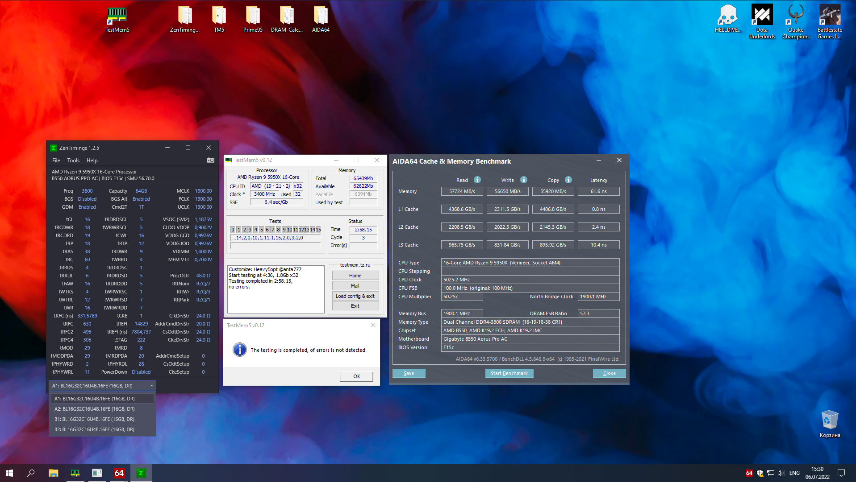Image resolution: width=856 pixels, height=482 pixels.
Task: Open the volume control in tray
Action: coord(781,473)
